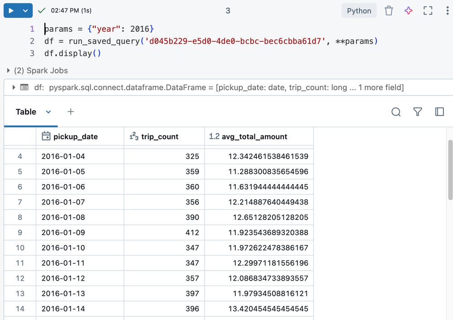Open cell kebab menu
Screen dimensions: 453x320
coord(447,11)
